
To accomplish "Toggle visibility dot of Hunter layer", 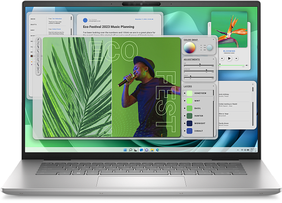I will [185, 116].
